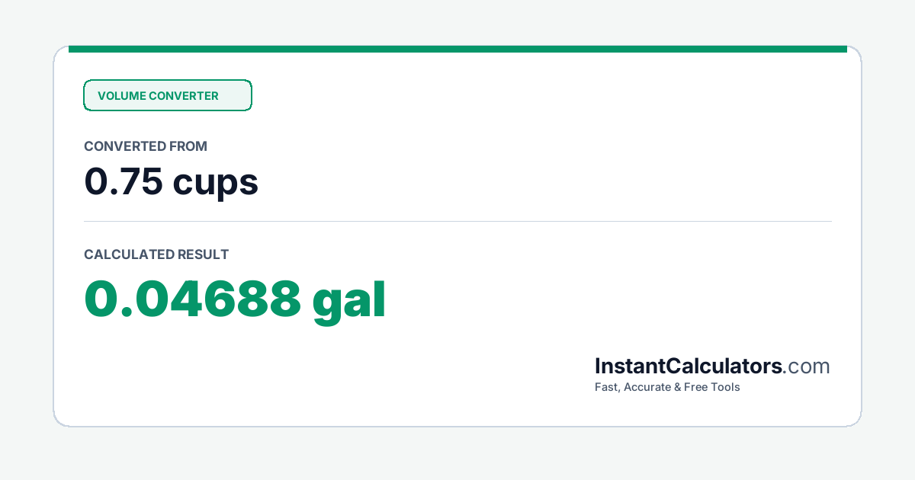Click the word VOLUME in the badge
This screenshot has width=915, height=480.
pyautogui.click(x=121, y=96)
